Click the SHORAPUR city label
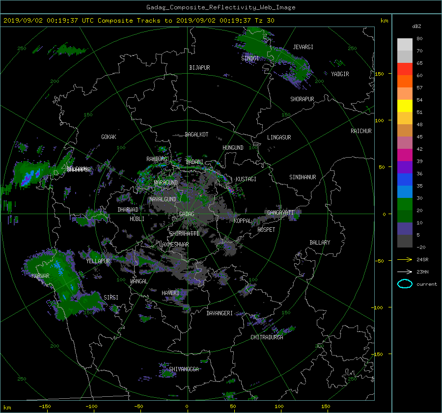The width and height of the screenshot is (442, 413). tap(302, 99)
